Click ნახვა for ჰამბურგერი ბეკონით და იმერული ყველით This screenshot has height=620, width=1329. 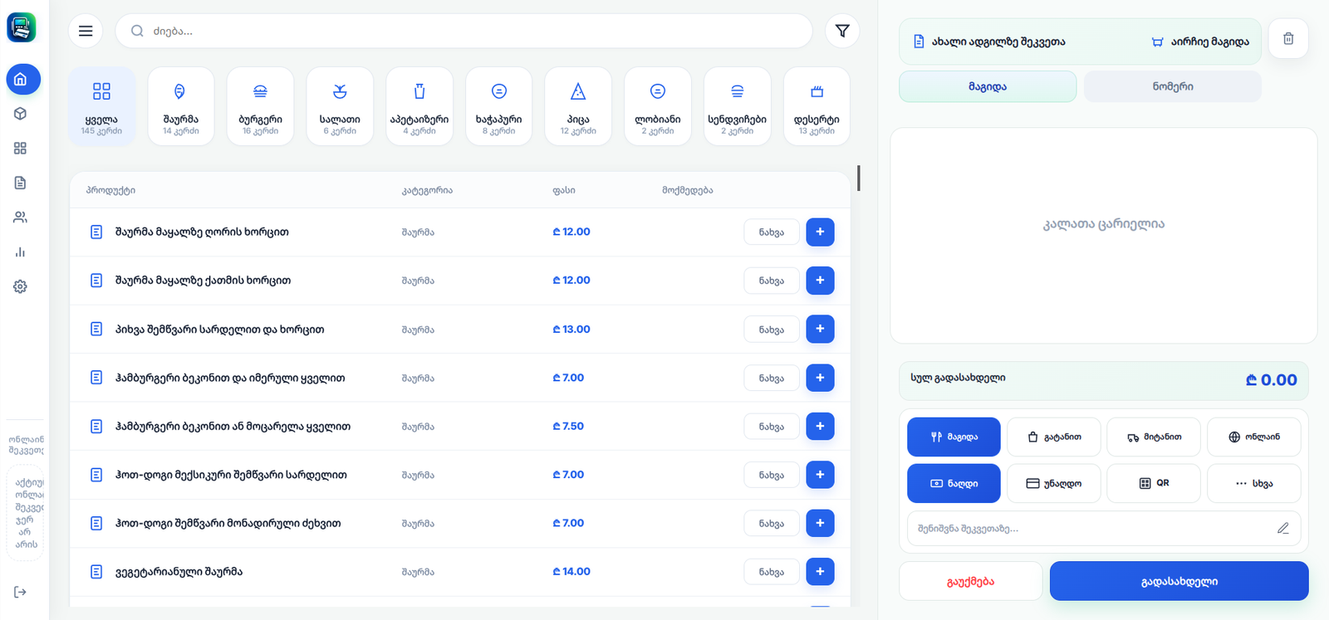click(771, 378)
